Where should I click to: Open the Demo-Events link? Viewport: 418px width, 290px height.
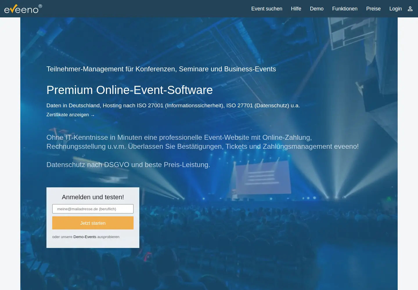pyautogui.click(x=85, y=237)
